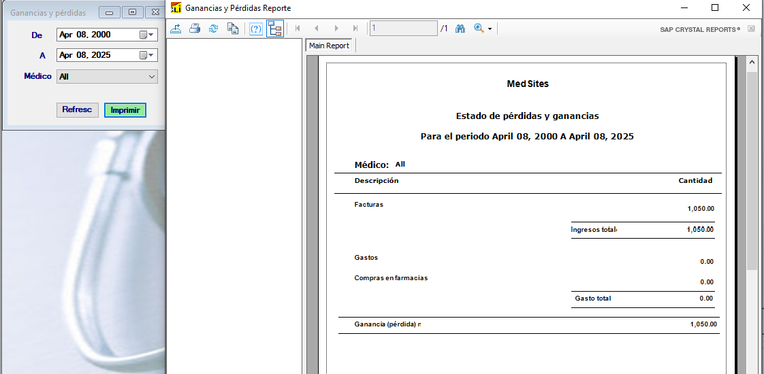This screenshot has height=374, width=764.
Task: Refresh the report with the toolbar icon
Action: tap(213, 29)
